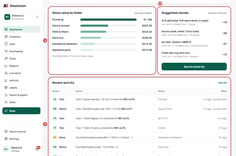Click Bin P-03 location cell

coord(163,119)
